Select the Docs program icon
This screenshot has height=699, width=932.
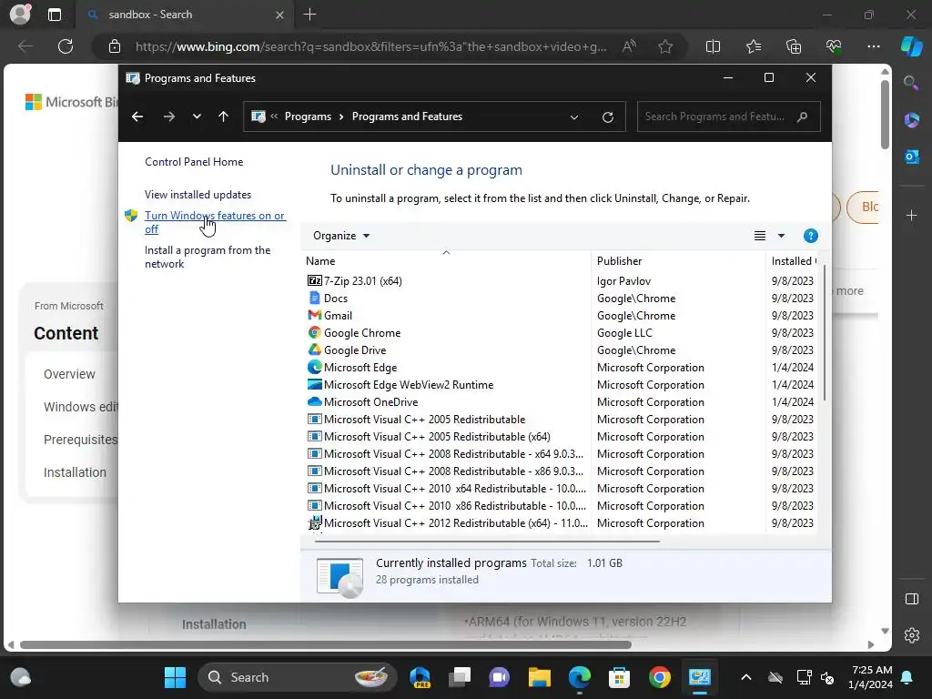[x=314, y=298]
